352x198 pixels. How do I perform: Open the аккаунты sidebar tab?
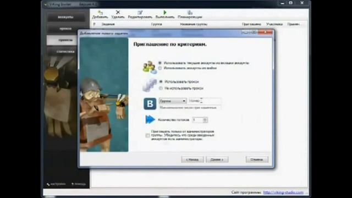pos(65,17)
